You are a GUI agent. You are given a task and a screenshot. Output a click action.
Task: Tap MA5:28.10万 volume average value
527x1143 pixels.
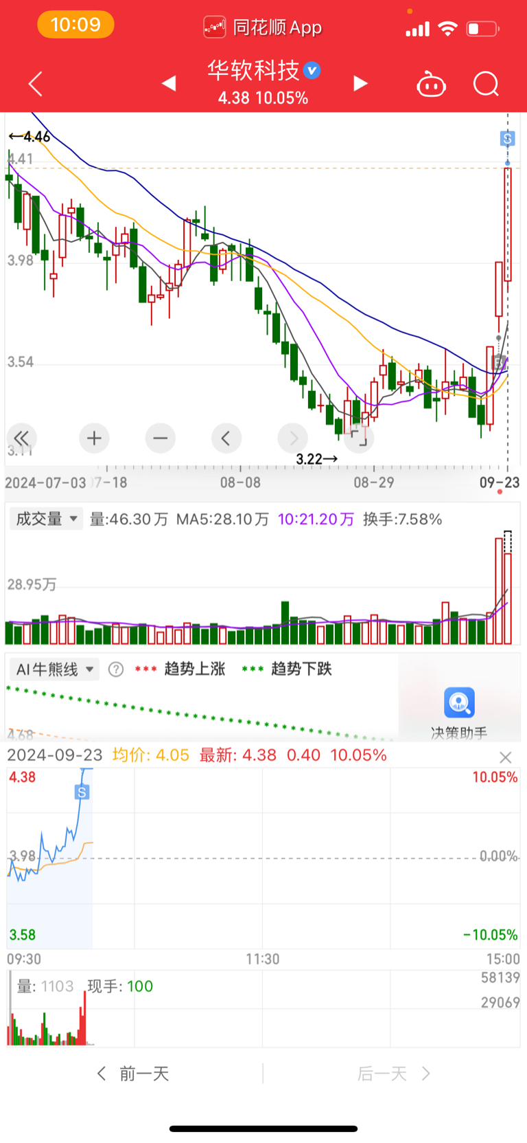coord(222,519)
